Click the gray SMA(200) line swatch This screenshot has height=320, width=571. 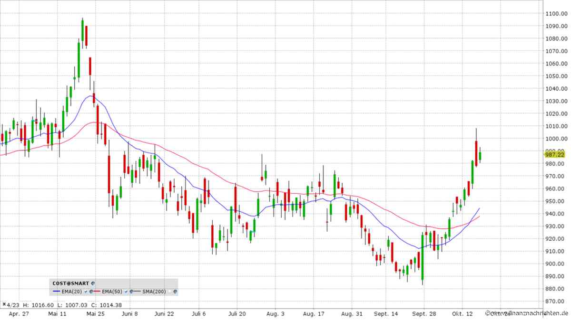[136, 292]
